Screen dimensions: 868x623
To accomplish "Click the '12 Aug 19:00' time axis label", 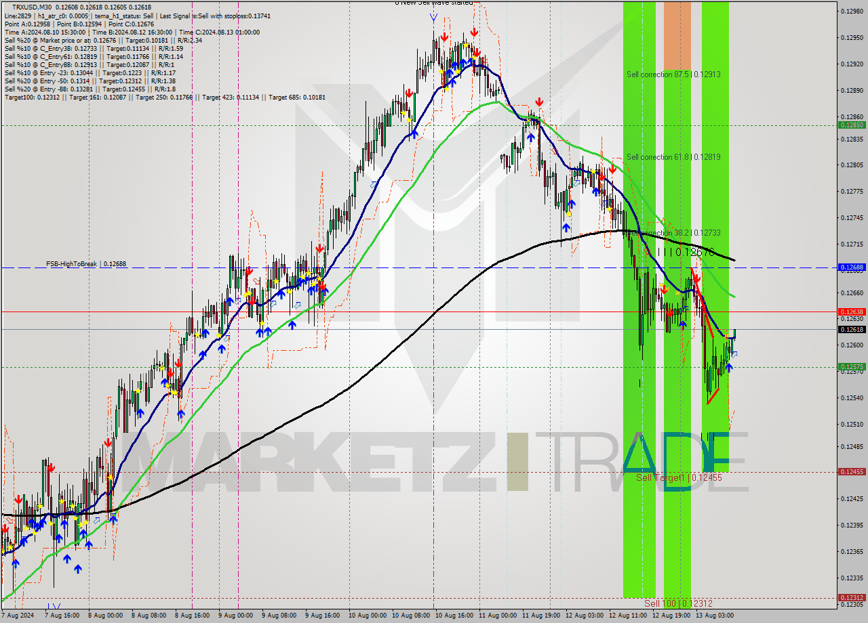I will click(671, 616).
